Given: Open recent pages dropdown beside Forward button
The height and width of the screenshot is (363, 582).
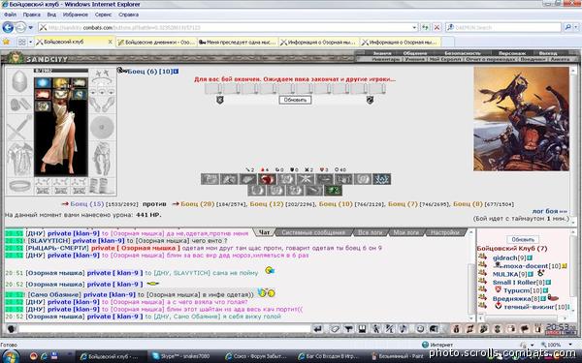Looking at the screenshot, I should (31, 27).
